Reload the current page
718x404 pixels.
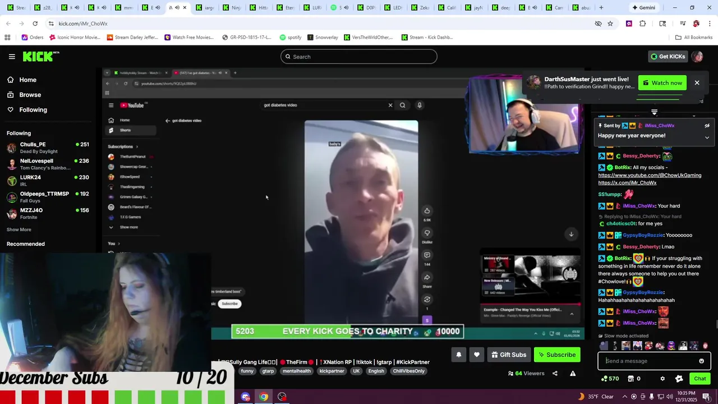pos(35,24)
